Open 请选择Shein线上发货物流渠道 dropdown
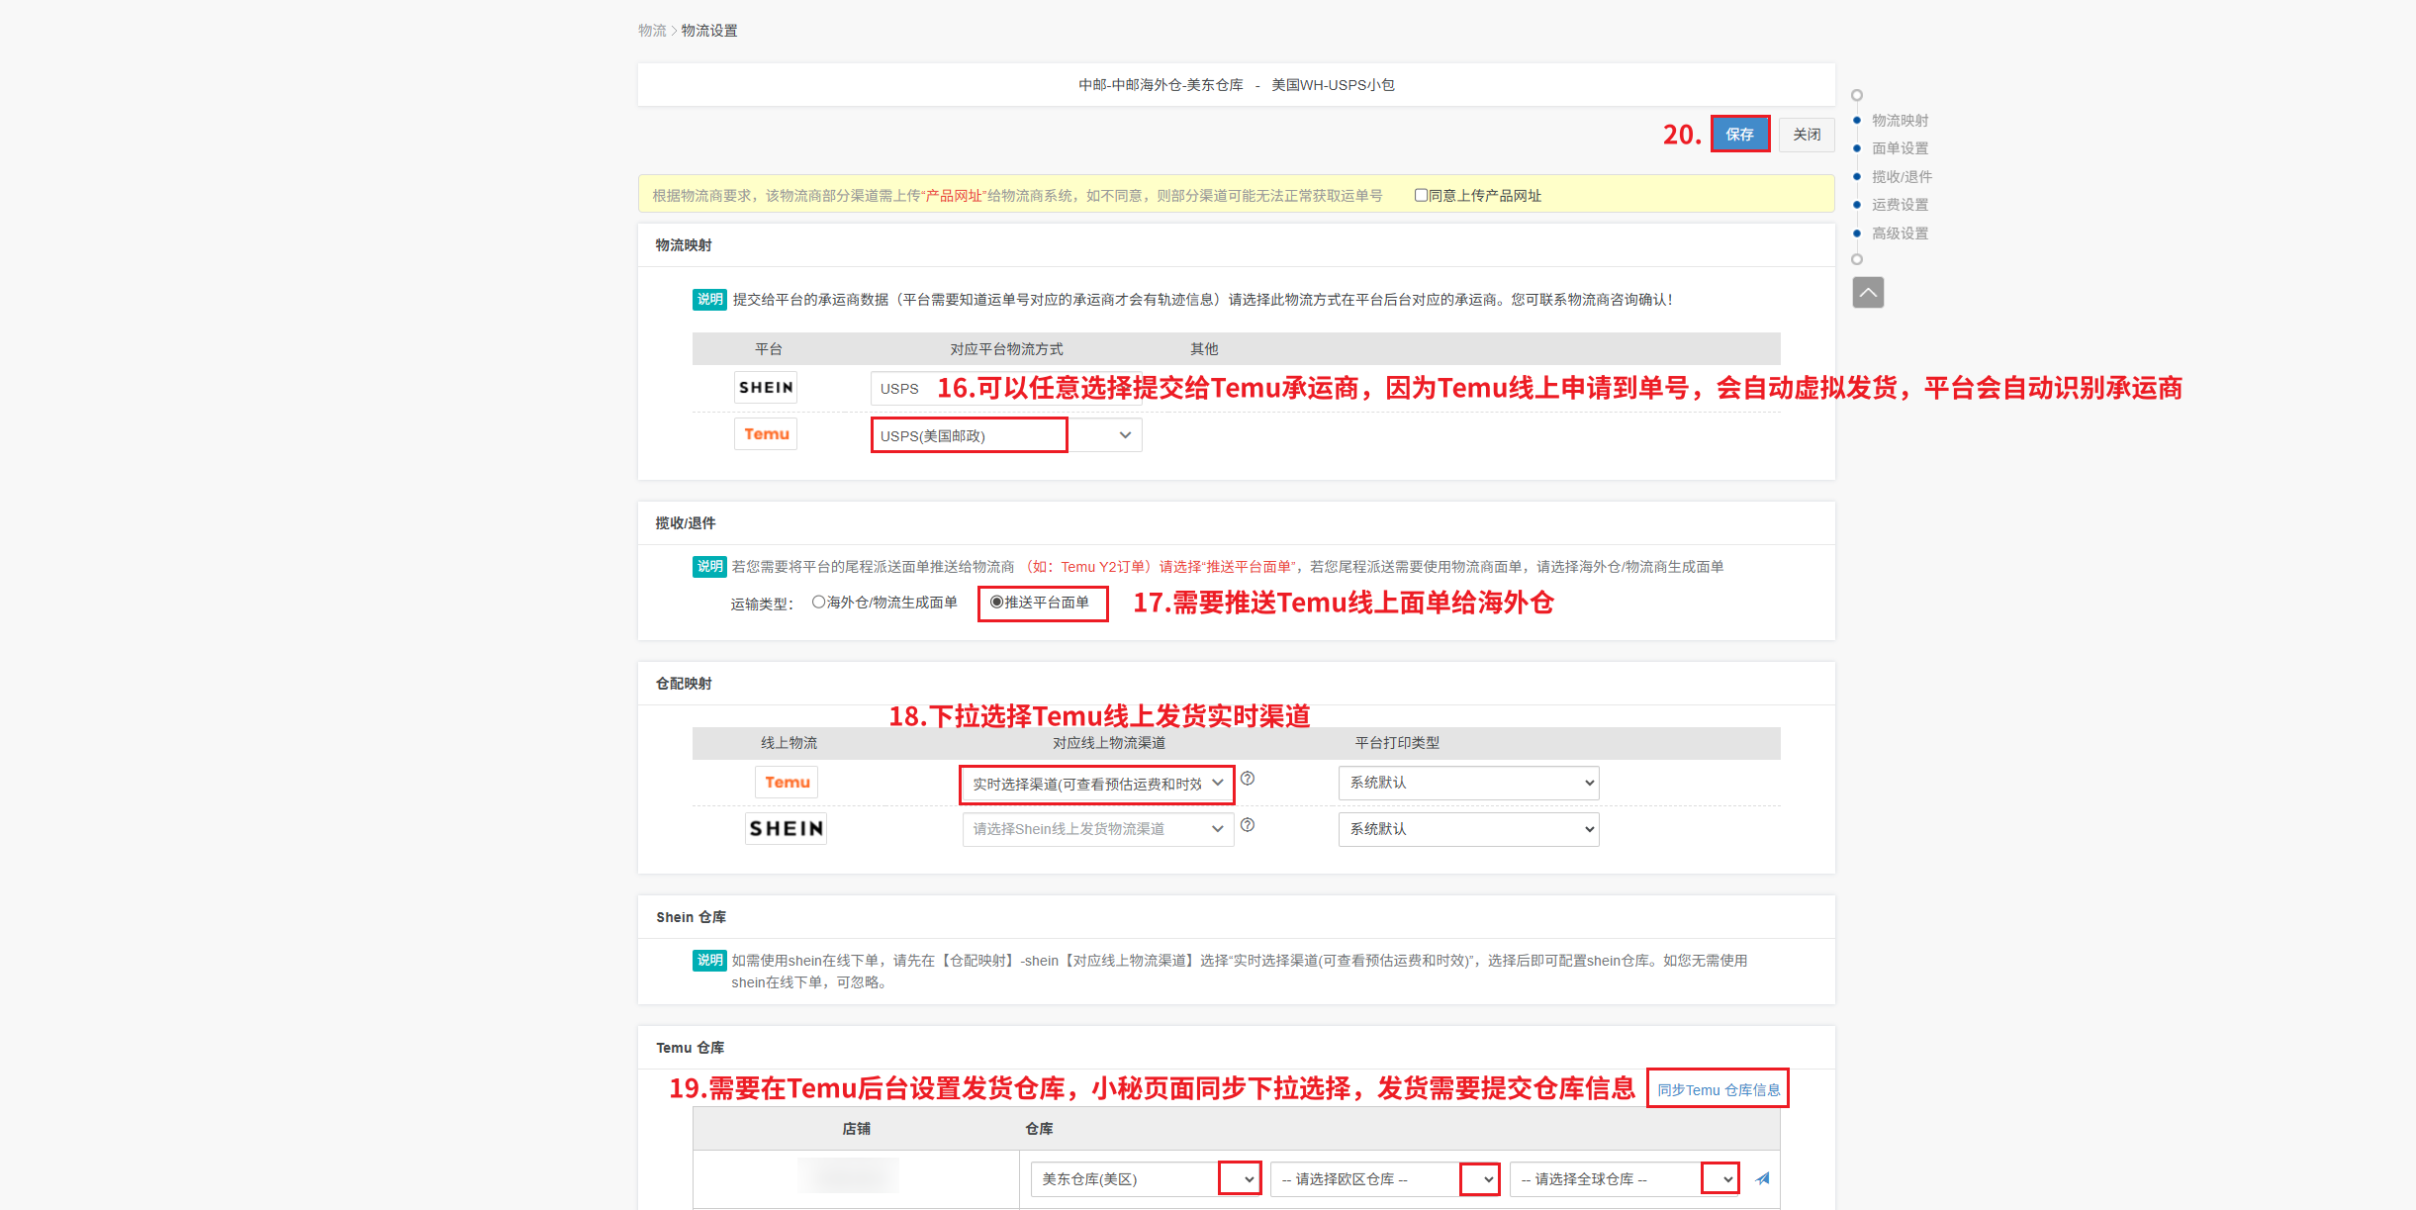 tap(1097, 829)
